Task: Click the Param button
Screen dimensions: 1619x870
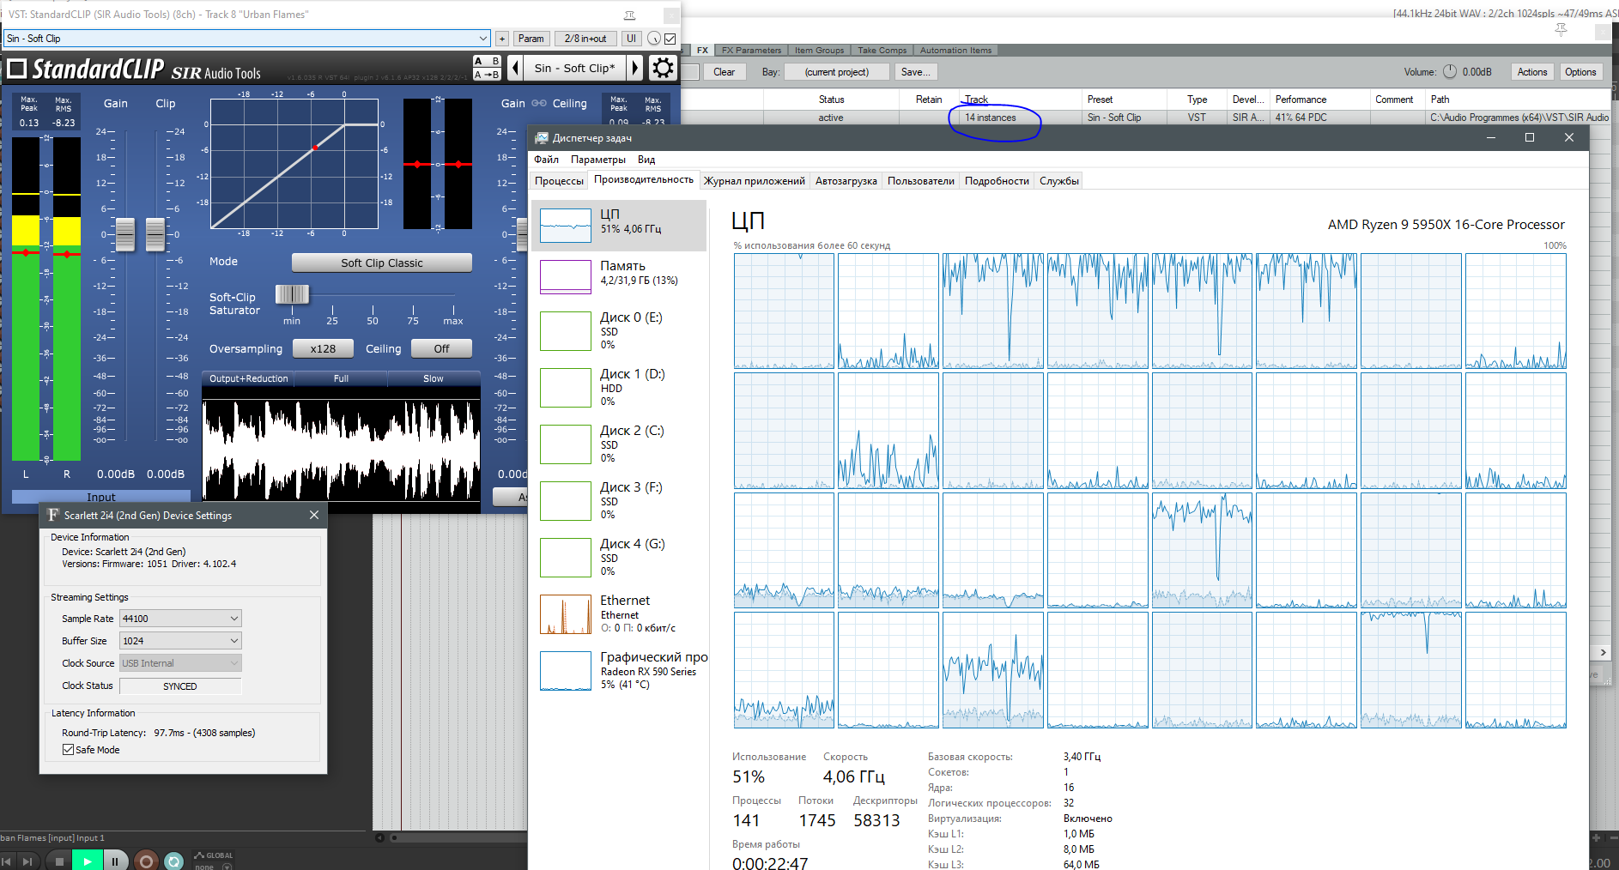Action: tap(531, 39)
